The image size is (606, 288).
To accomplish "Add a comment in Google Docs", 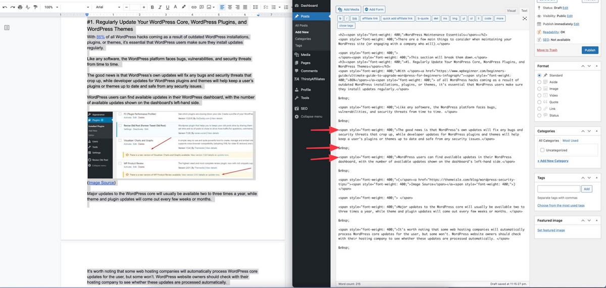I will tap(201, 7).
